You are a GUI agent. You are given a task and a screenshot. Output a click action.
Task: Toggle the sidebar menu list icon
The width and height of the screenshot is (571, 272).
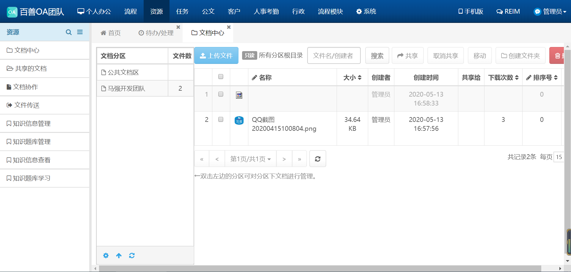coord(80,32)
